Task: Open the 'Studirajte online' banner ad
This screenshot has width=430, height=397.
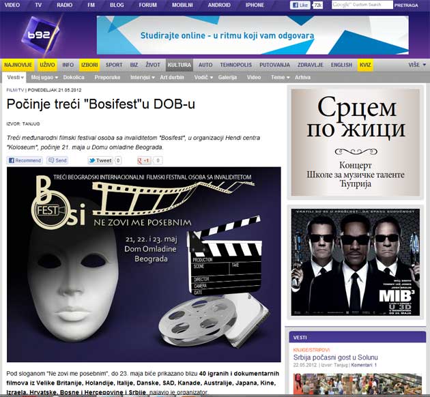Action: (x=253, y=35)
